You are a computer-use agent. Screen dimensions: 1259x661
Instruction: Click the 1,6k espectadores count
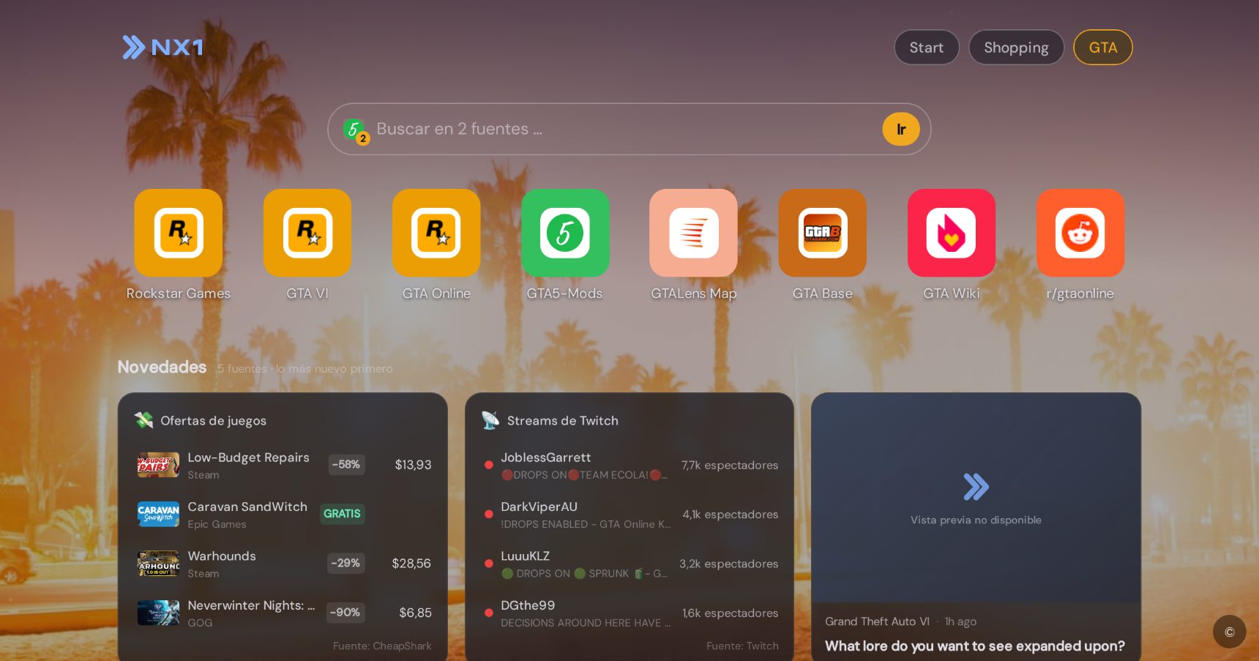(x=731, y=613)
